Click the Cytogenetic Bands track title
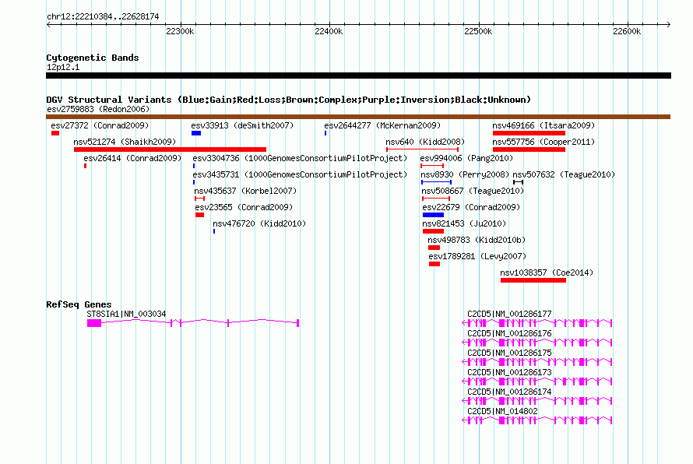 (x=93, y=58)
